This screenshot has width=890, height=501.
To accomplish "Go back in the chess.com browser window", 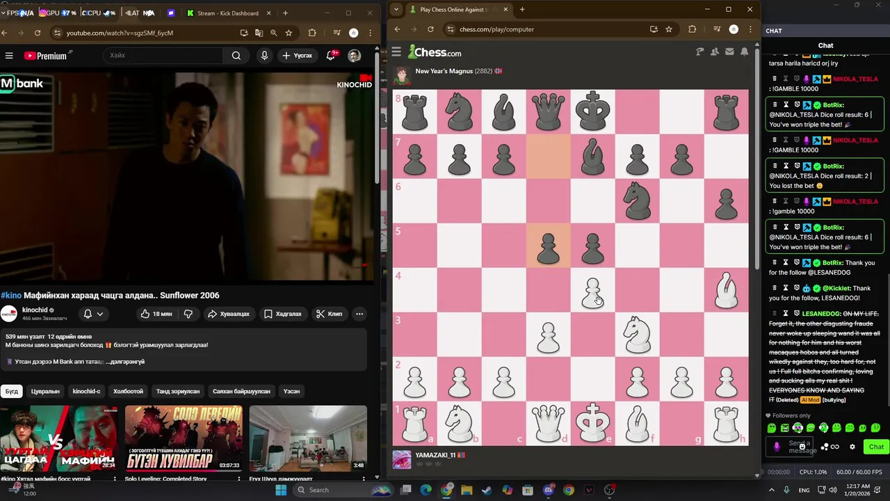I will click(397, 29).
